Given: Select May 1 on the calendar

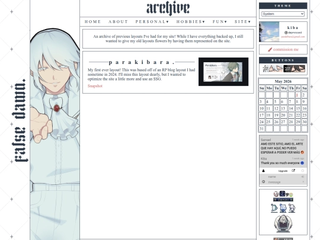Looking at the screenshot, I should click(x=297, y=95).
